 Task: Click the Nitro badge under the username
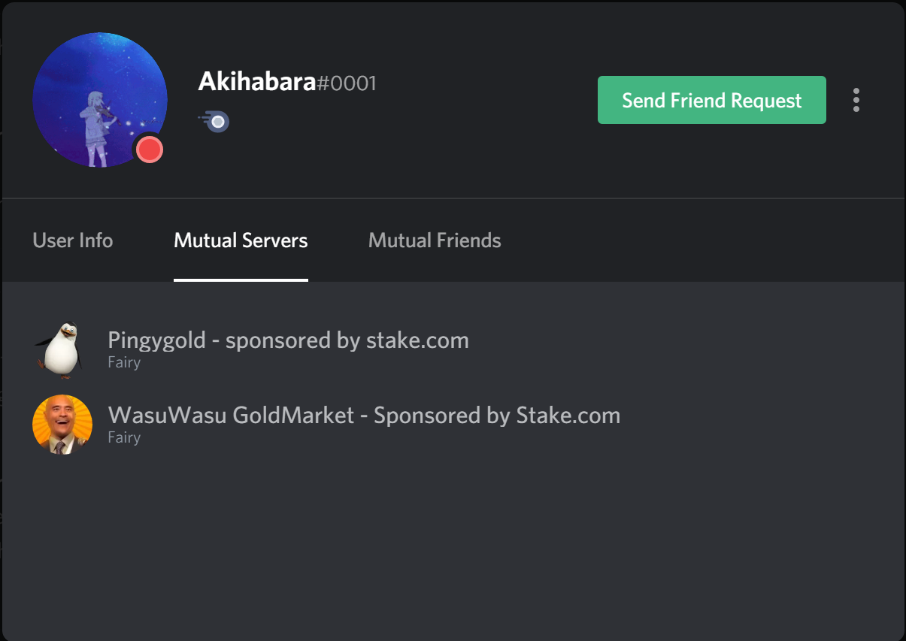pyautogui.click(x=214, y=120)
